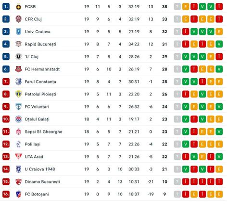Select the FC Botoșani club crest

19,194
